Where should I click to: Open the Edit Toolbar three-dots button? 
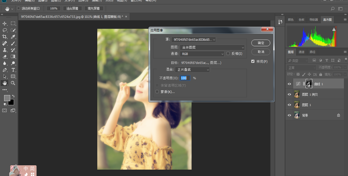pyautogui.click(x=5, y=90)
